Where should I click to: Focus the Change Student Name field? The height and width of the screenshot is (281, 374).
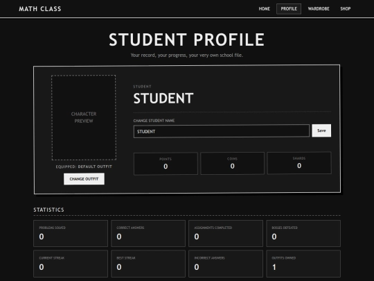(x=222, y=131)
